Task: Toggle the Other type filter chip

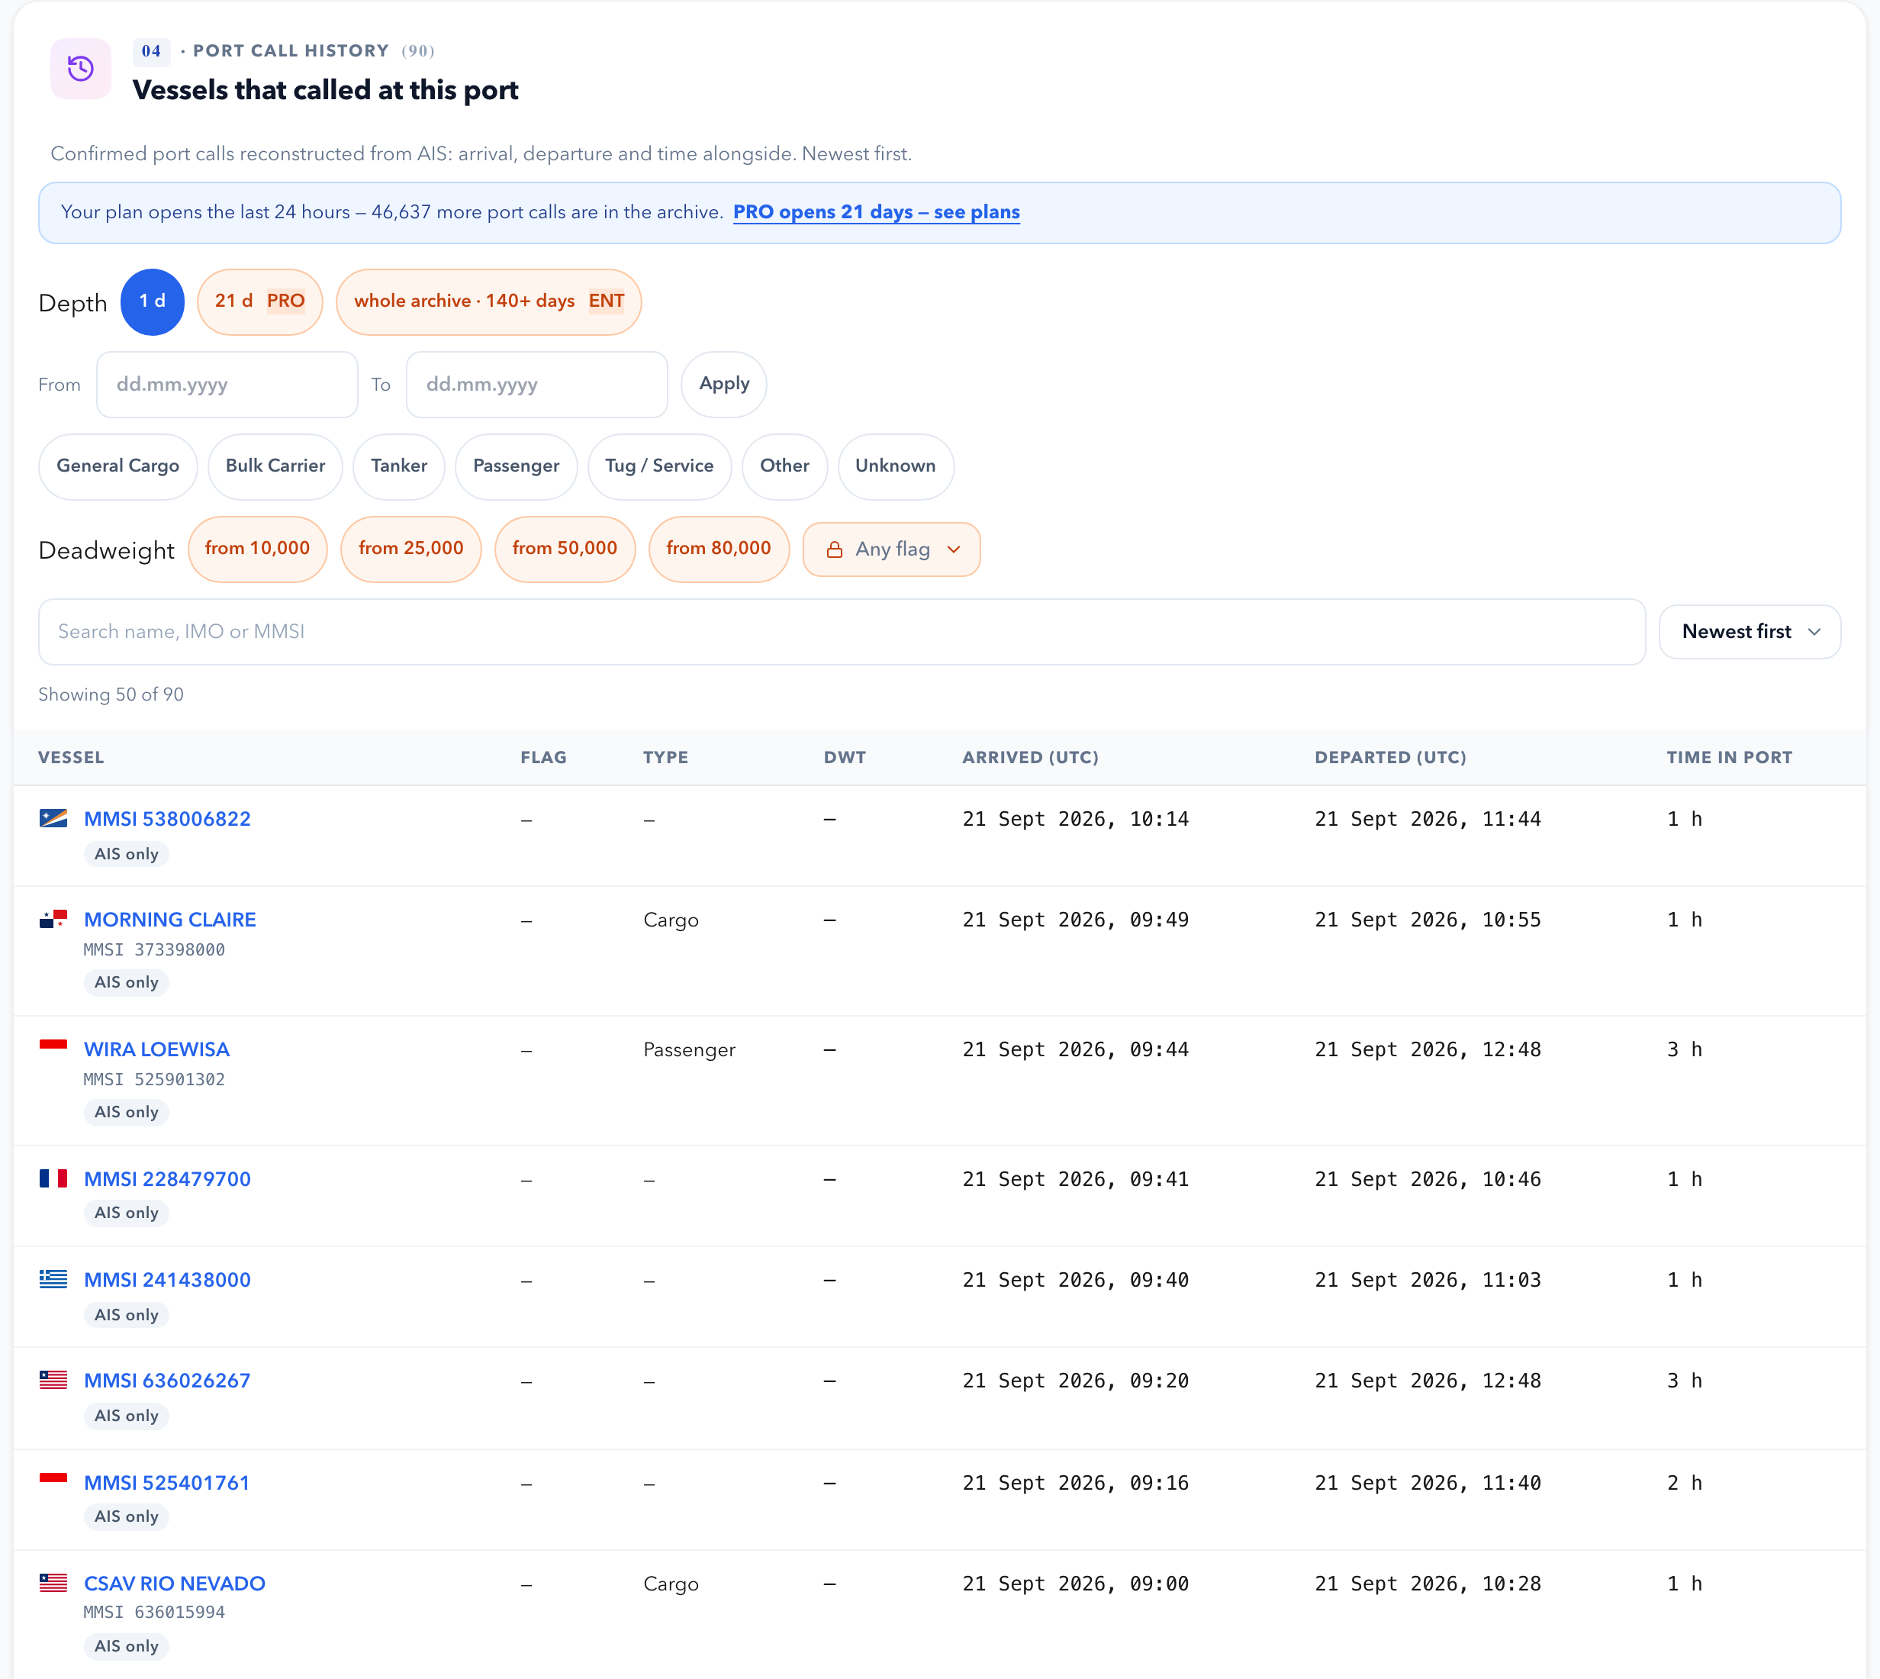Action: click(785, 467)
